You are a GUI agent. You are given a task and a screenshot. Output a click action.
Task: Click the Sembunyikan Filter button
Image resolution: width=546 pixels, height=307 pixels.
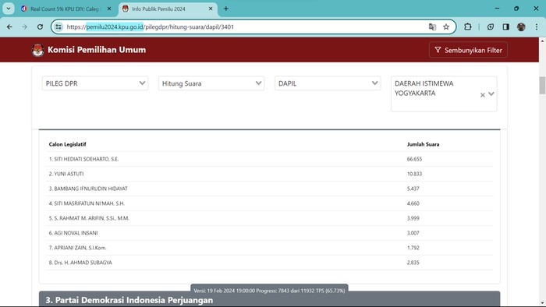point(468,50)
